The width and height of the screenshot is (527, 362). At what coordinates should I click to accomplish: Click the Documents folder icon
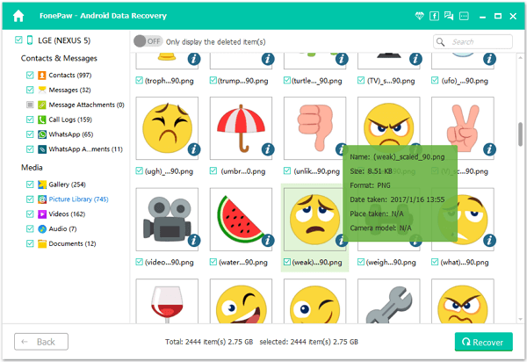click(x=42, y=243)
